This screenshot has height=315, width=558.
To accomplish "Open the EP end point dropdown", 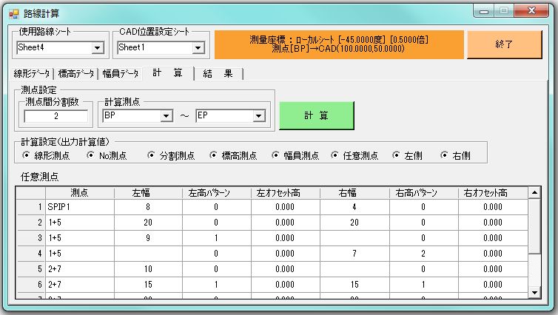I will (x=258, y=116).
